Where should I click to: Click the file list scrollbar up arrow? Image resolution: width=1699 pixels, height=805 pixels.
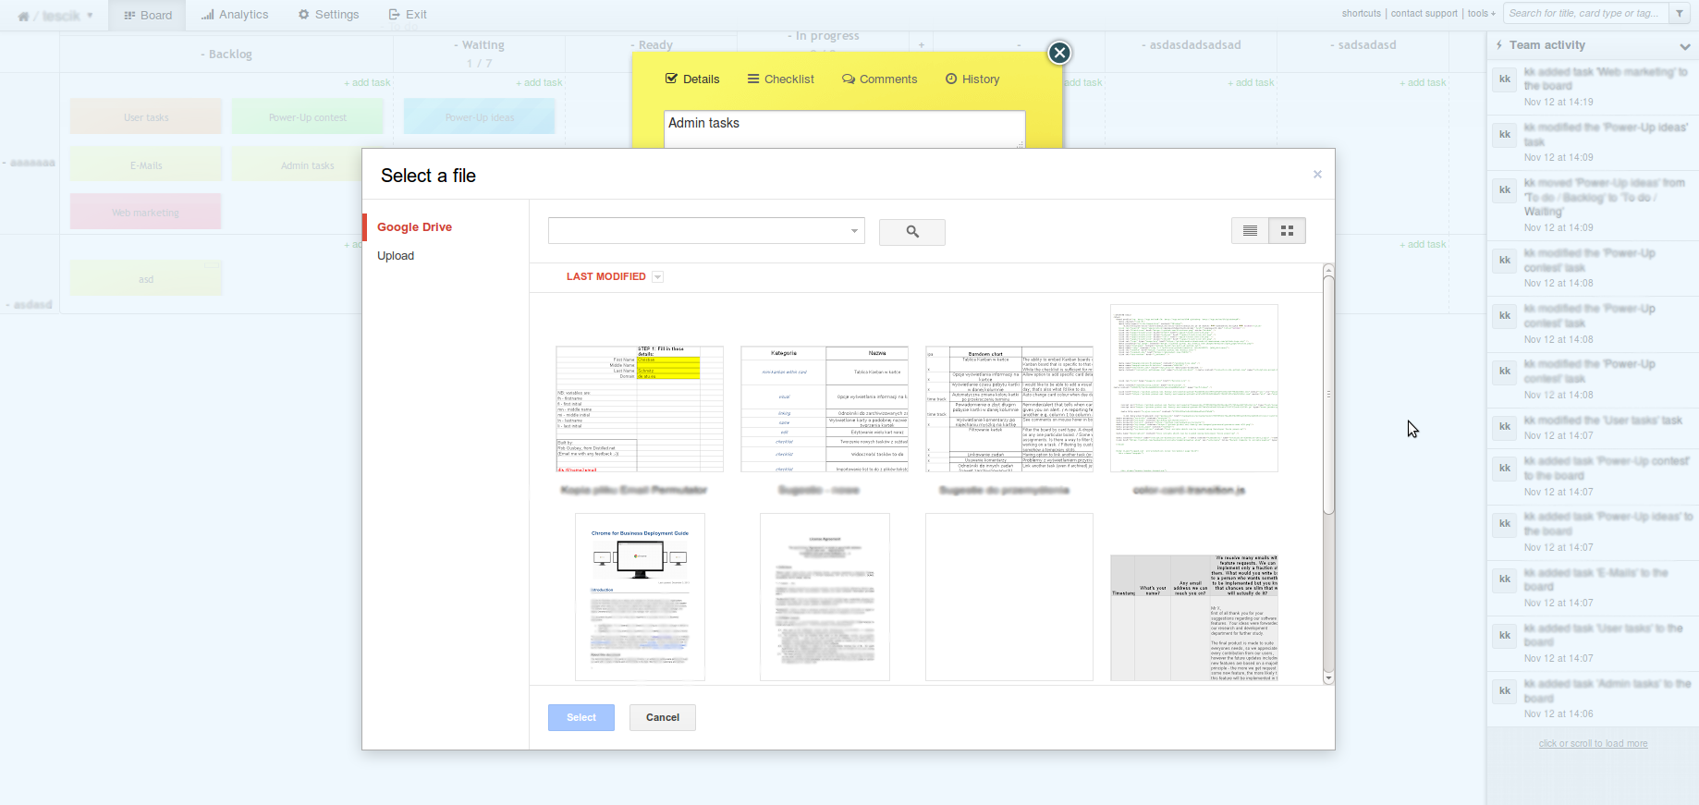pos(1328,270)
